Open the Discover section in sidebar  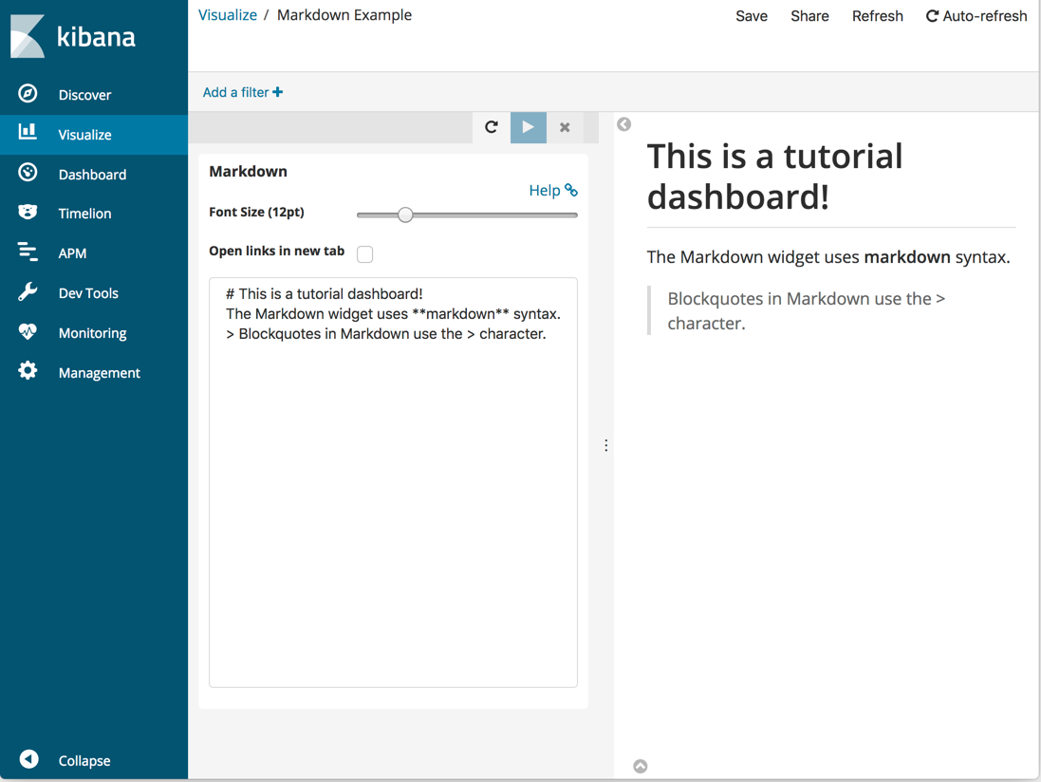click(x=85, y=94)
